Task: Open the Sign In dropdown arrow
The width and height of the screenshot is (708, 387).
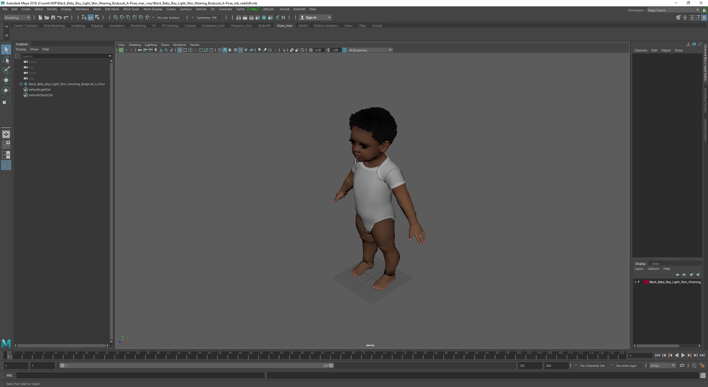Action: click(329, 17)
